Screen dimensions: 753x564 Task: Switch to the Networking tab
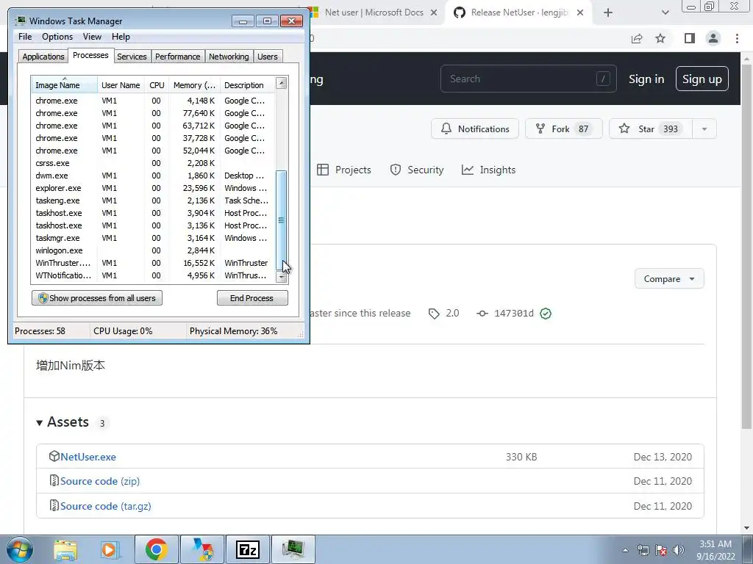[x=229, y=57]
